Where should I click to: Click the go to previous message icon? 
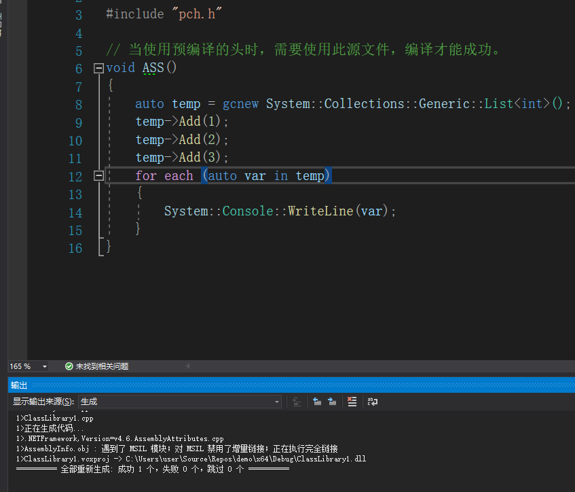(x=317, y=402)
